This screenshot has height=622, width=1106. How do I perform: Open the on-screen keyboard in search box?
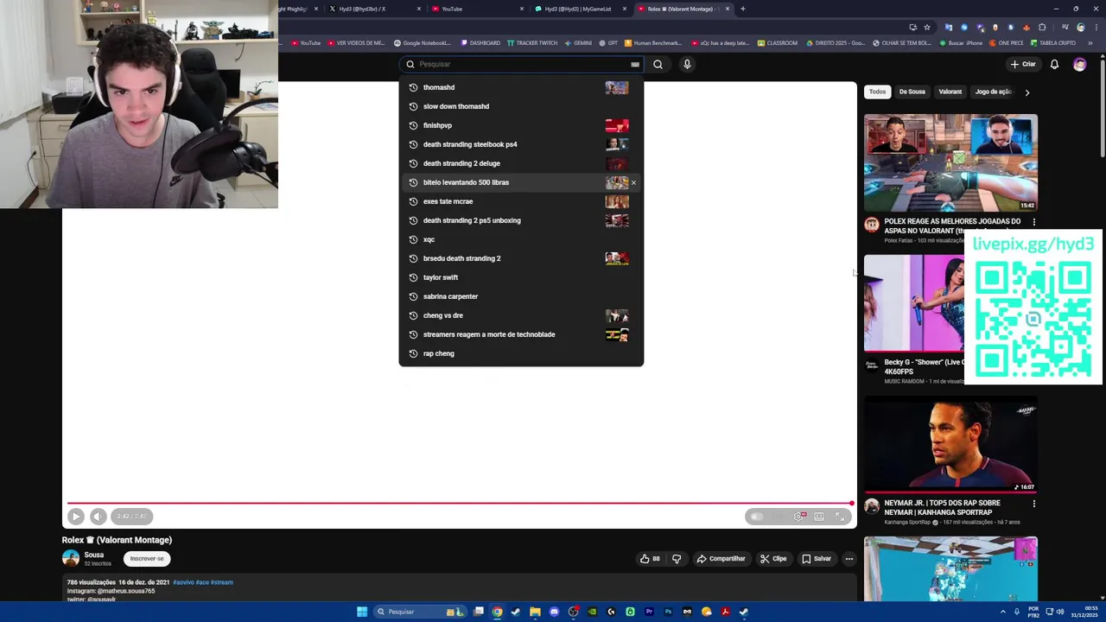pos(635,64)
